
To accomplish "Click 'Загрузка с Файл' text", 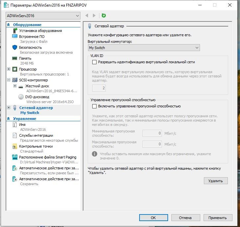I will pyautogui.click(x=34, y=42).
